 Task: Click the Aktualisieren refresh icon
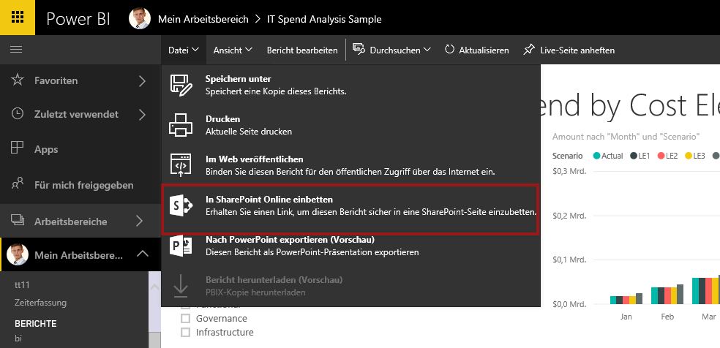click(x=449, y=50)
